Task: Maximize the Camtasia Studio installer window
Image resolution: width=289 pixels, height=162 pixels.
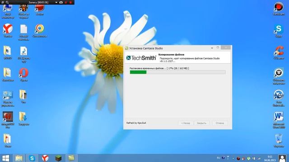Action: click(218, 48)
